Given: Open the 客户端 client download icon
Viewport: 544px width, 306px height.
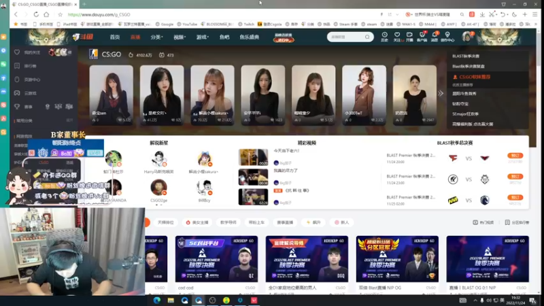Looking at the screenshot, I should pos(422,37).
